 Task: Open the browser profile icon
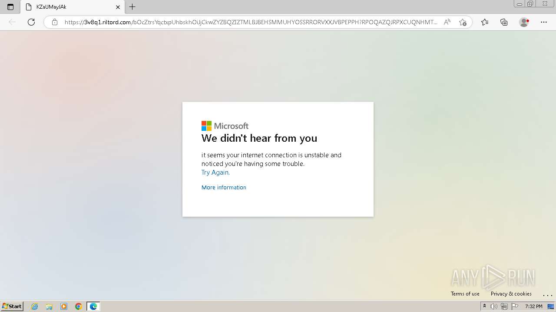point(524,22)
